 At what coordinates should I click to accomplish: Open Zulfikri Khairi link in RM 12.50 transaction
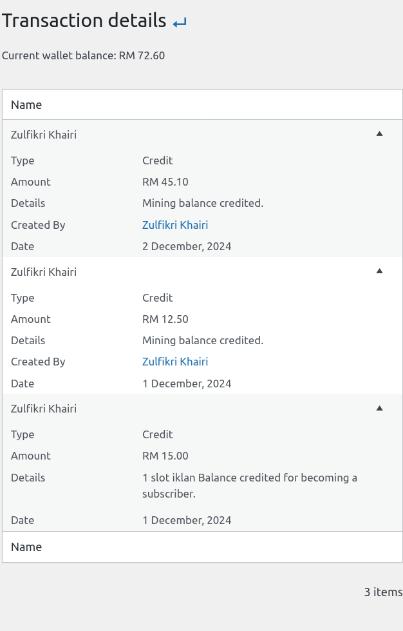(x=174, y=362)
